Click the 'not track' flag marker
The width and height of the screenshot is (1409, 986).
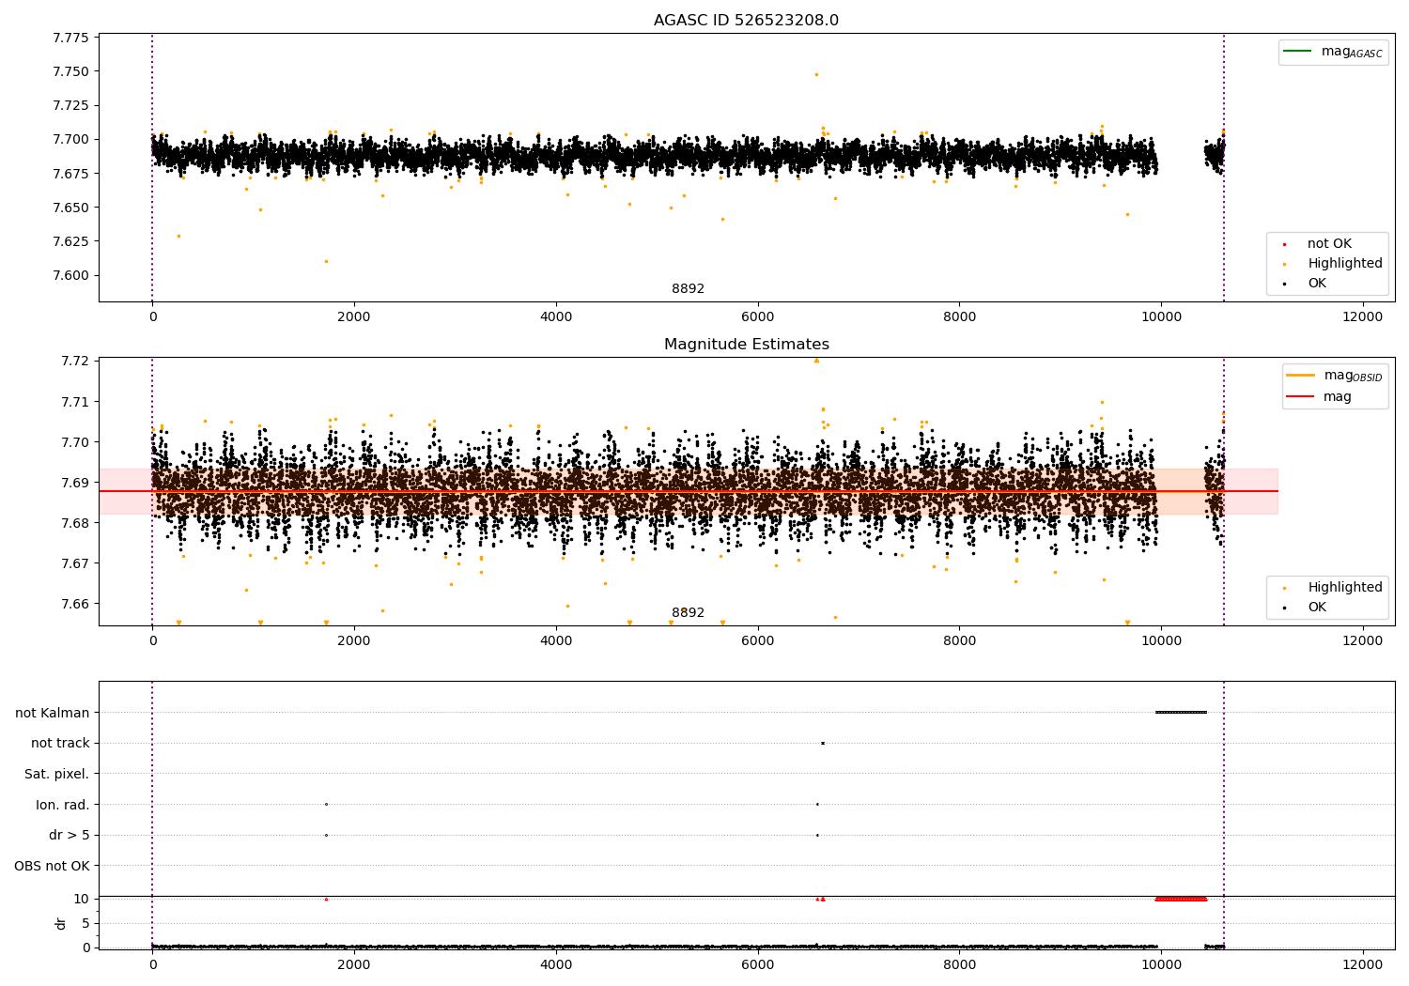click(823, 743)
